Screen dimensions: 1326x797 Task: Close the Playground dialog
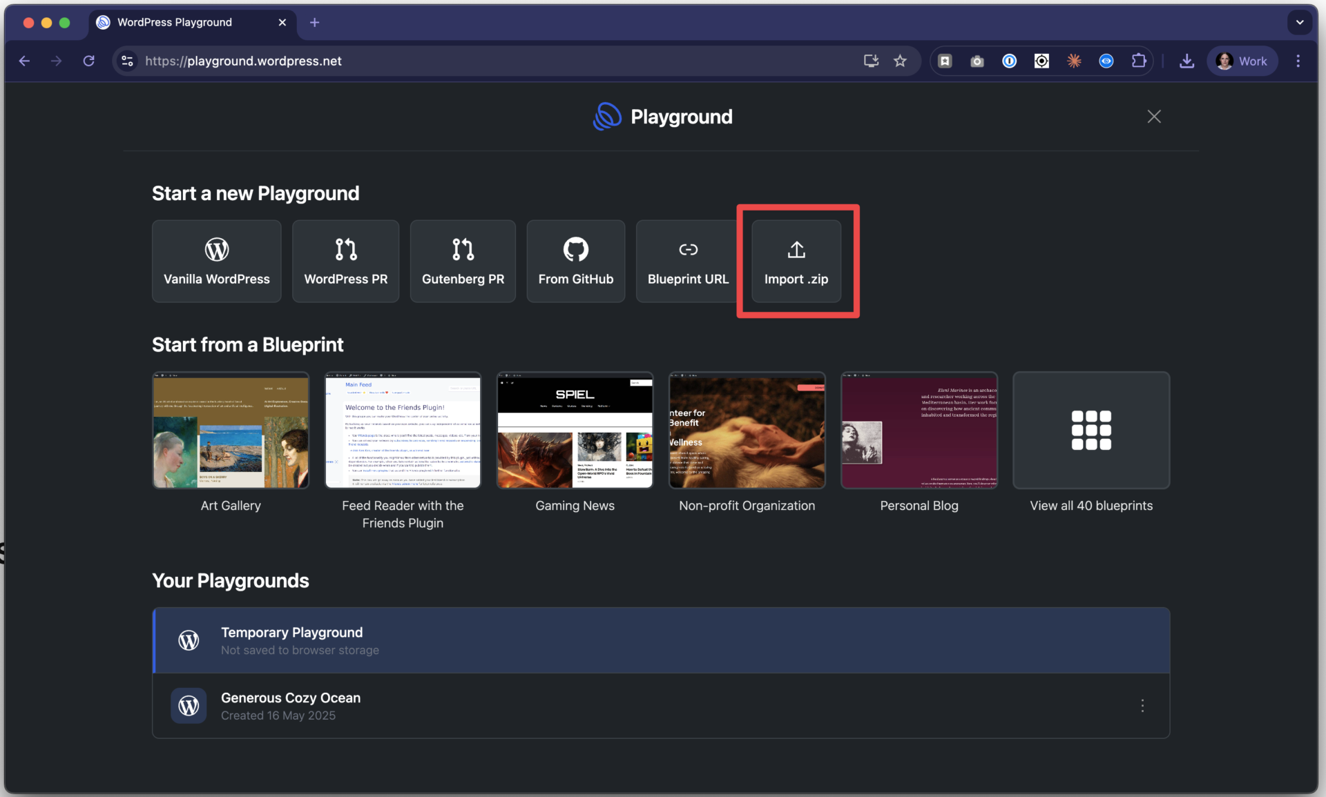click(x=1154, y=116)
